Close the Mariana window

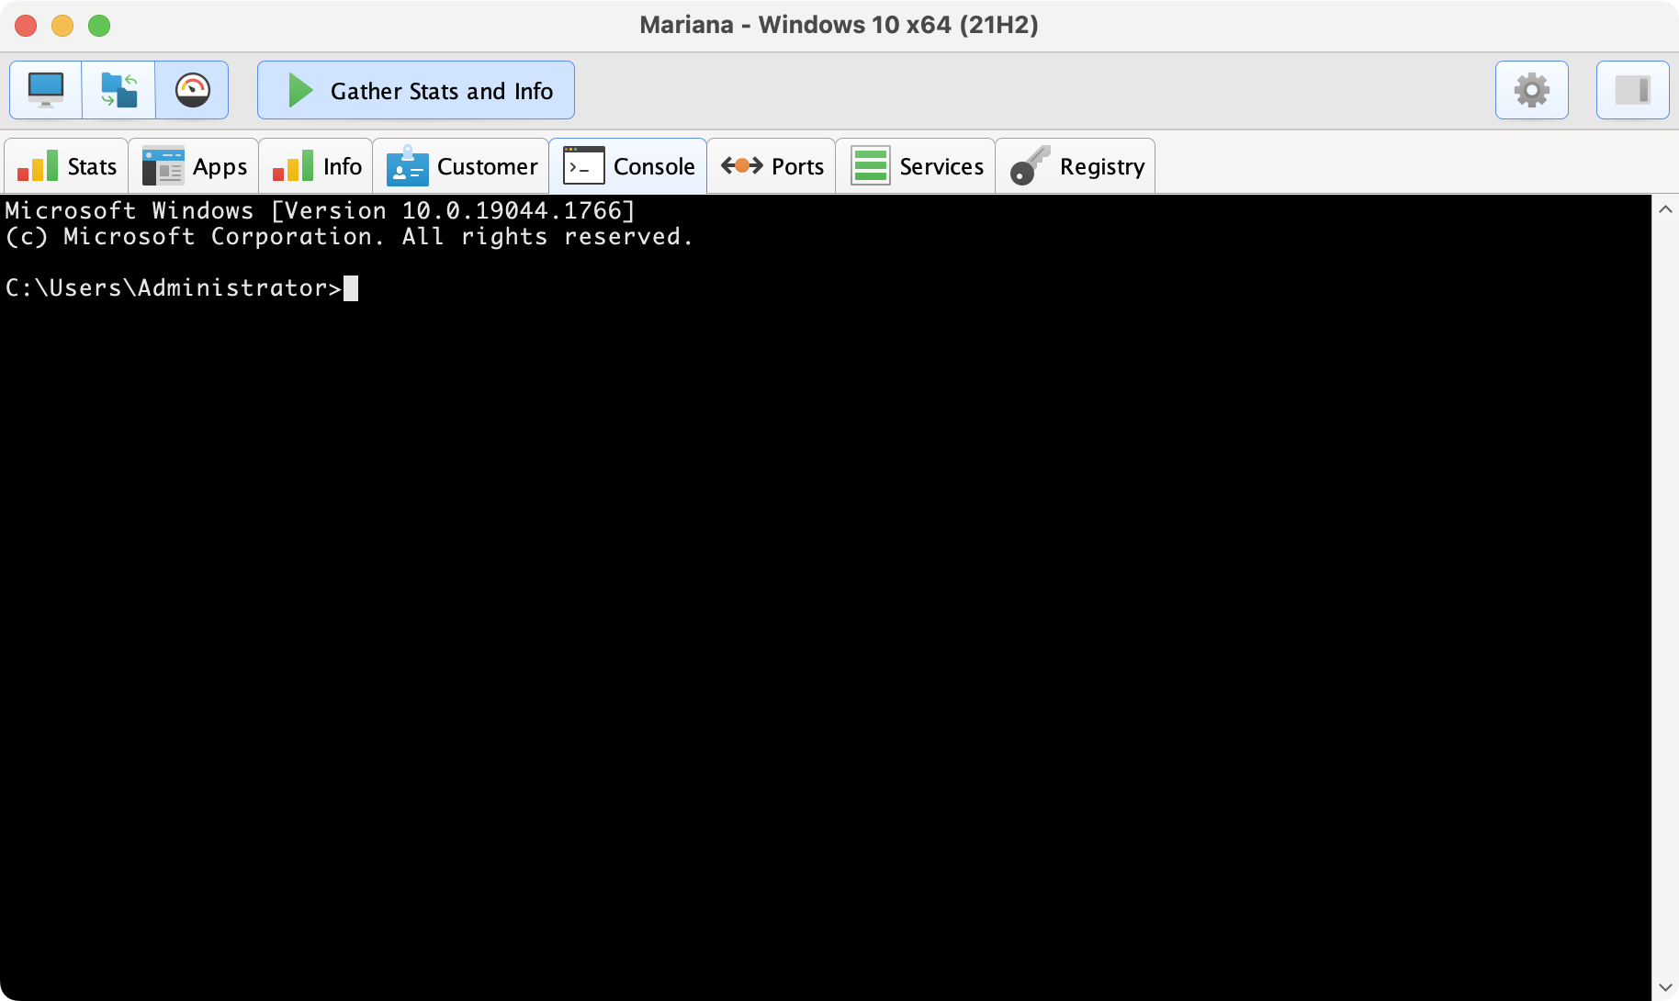(26, 26)
